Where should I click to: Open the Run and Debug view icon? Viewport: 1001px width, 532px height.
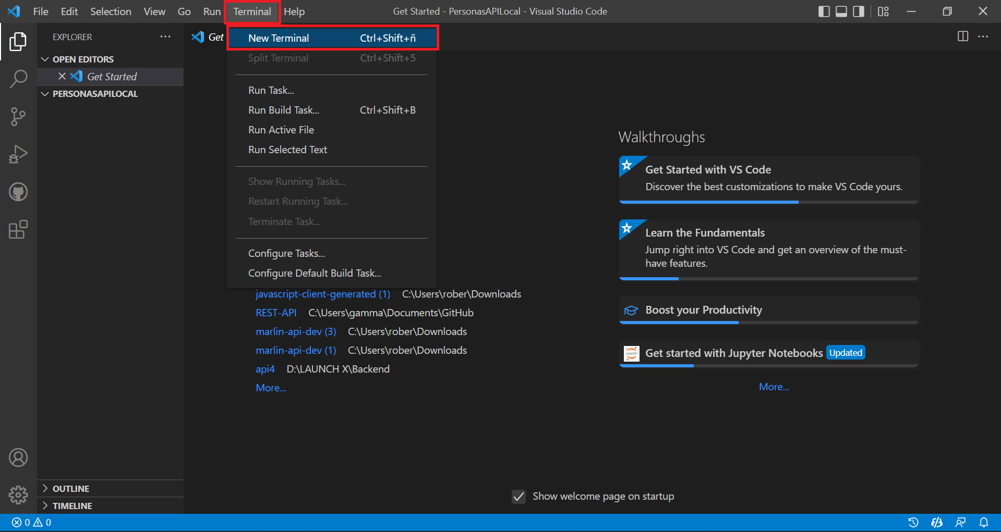pyautogui.click(x=18, y=154)
